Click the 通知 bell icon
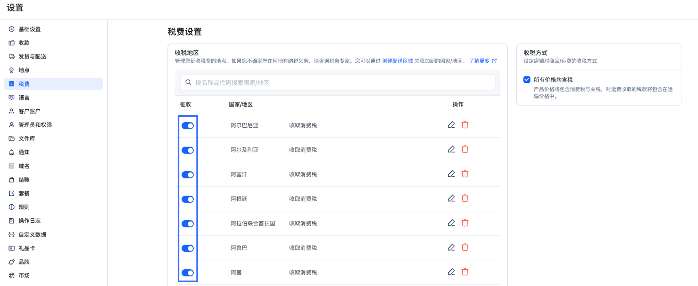The image size is (698, 286). pos(12,152)
